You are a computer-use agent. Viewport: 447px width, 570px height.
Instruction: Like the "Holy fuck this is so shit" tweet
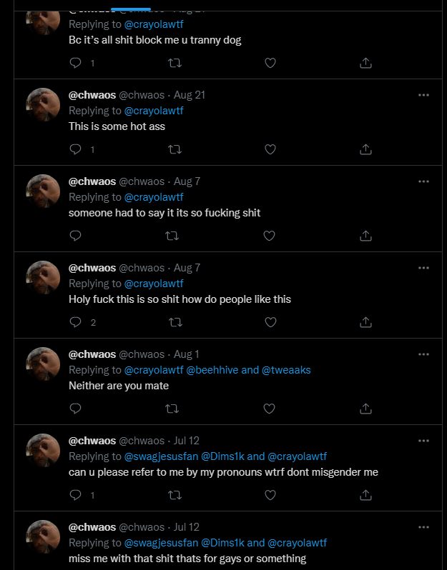(270, 322)
